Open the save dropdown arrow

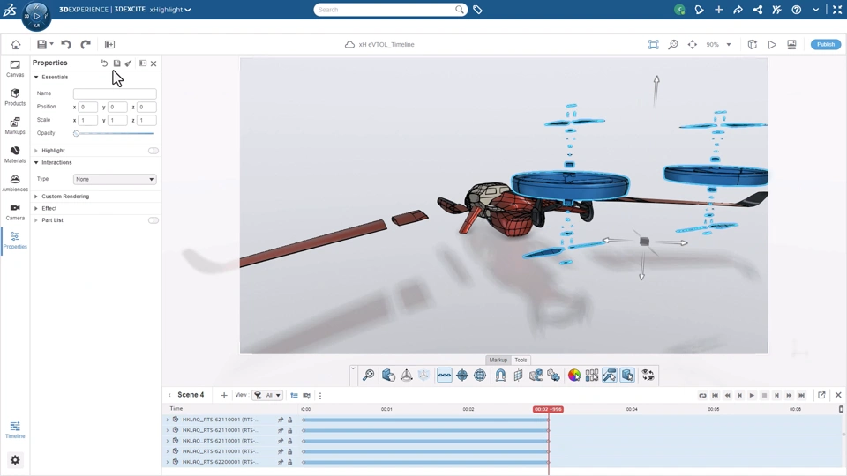pyautogui.click(x=52, y=44)
